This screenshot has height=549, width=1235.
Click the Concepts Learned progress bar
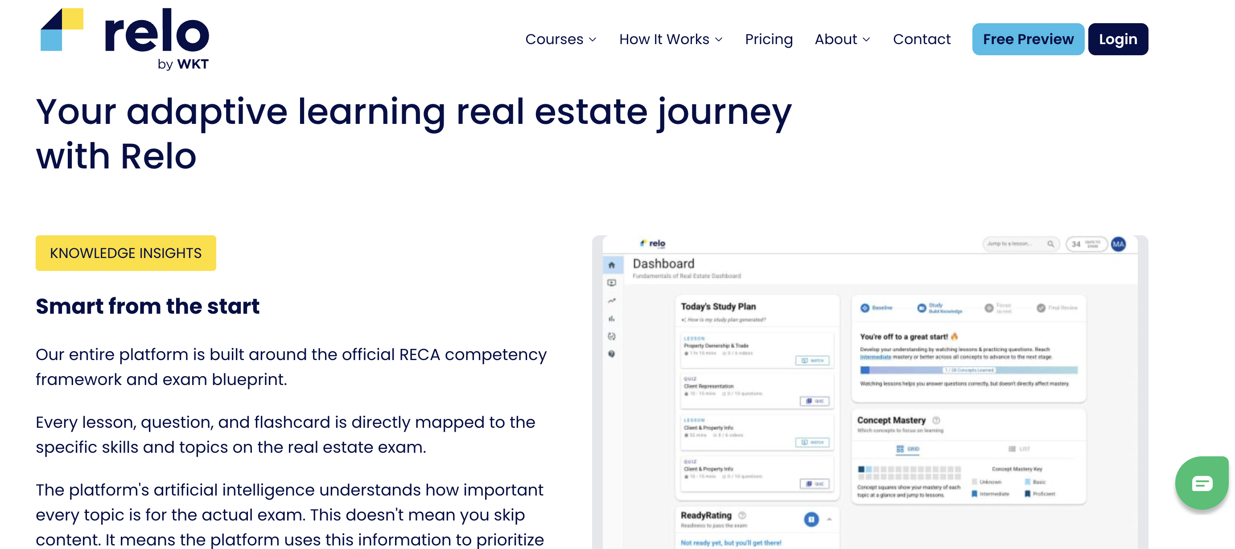pyautogui.click(x=968, y=370)
